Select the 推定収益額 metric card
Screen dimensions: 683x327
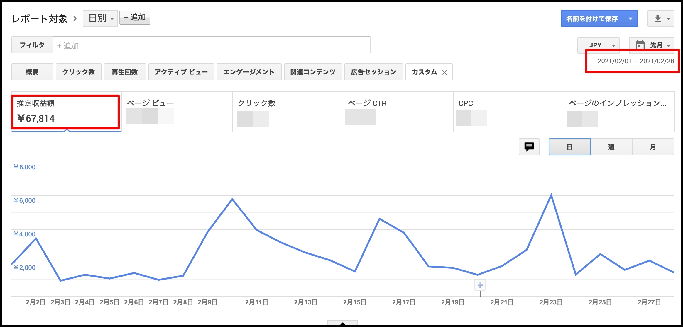66,112
